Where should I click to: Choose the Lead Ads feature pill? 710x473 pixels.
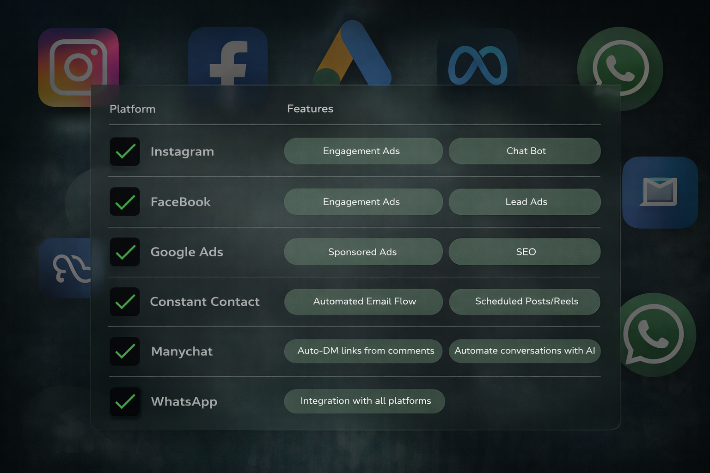click(x=525, y=202)
